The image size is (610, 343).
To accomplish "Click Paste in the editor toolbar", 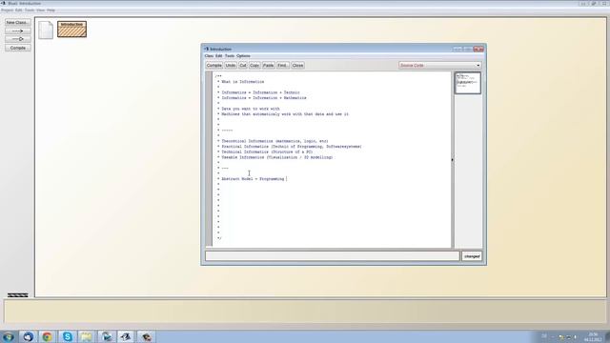I will pos(269,66).
